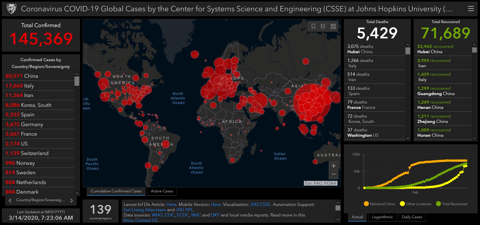Image resolution: width=480 pixels, height=225 pixels.
Task: Click scrollbar thumb of confirmed cases list
Action: 77,81
